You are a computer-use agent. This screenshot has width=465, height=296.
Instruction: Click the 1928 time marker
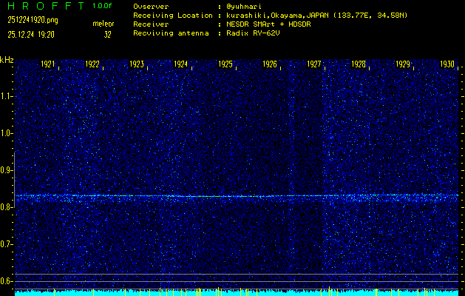[x=359, y=64]
